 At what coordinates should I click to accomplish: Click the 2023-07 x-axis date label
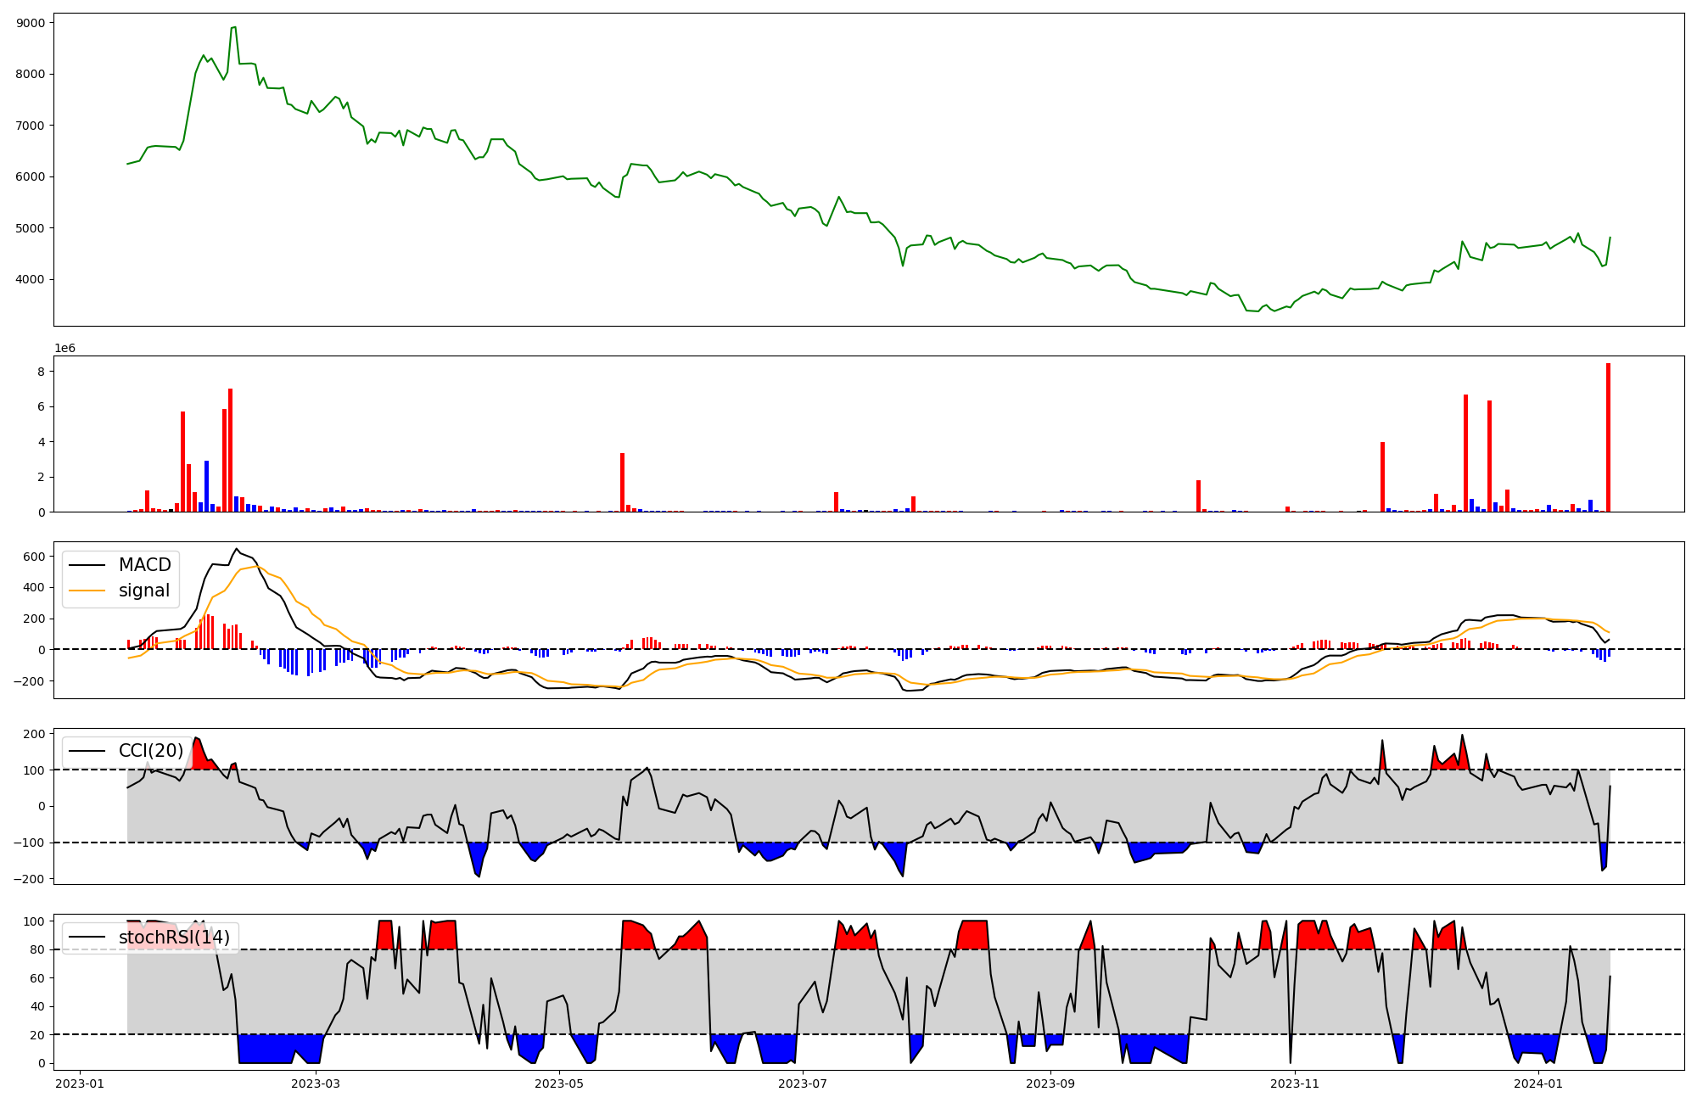(x=803, y=1083)
